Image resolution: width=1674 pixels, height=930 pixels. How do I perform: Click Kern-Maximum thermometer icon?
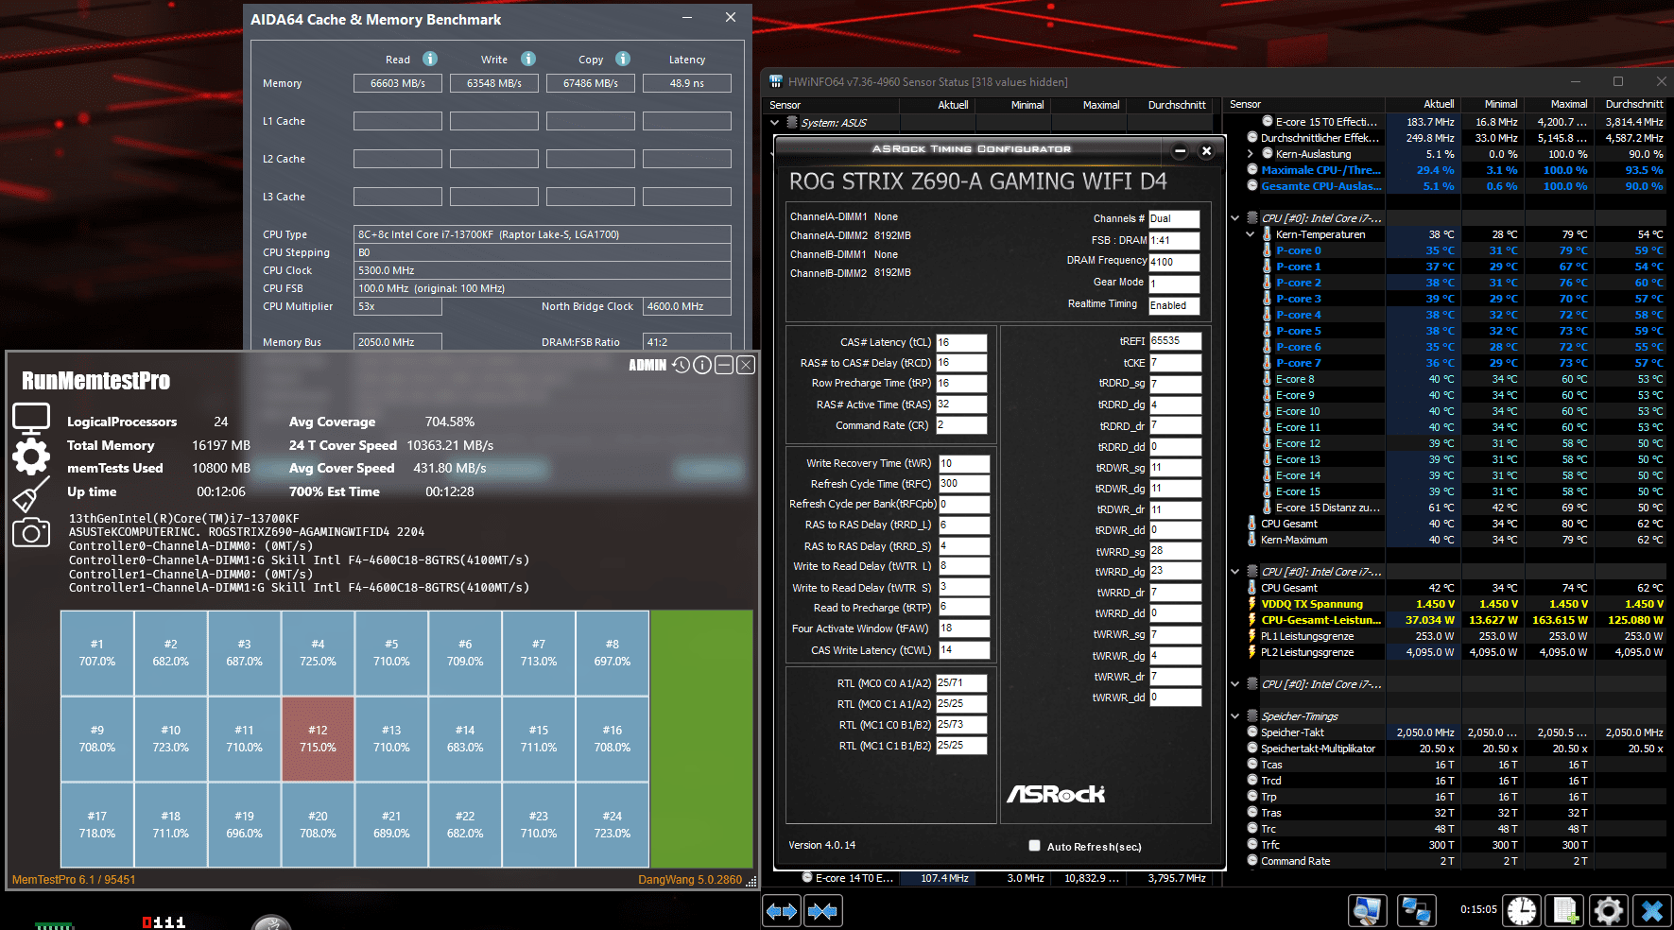pyautogui.click(x=1252, y=540)
